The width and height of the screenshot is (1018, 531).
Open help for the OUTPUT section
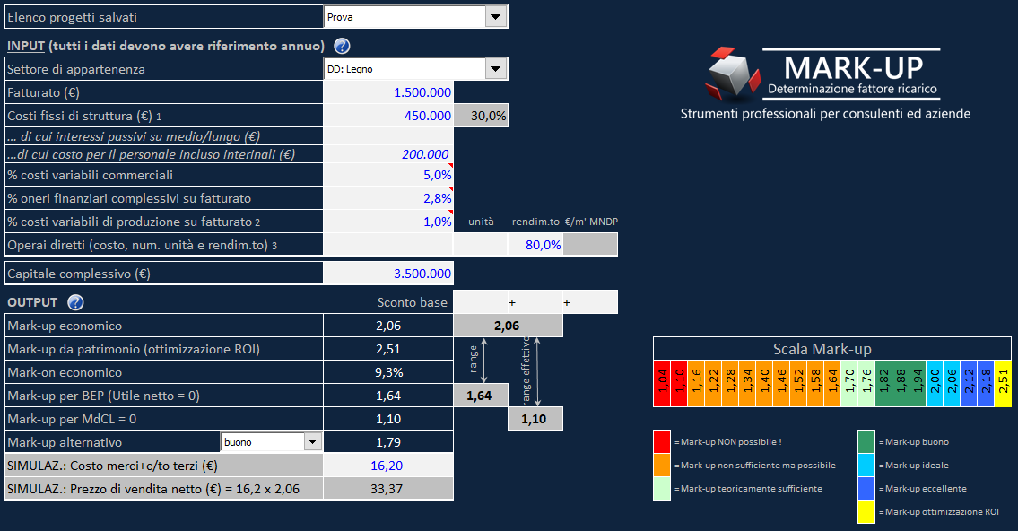click(75, 302)
